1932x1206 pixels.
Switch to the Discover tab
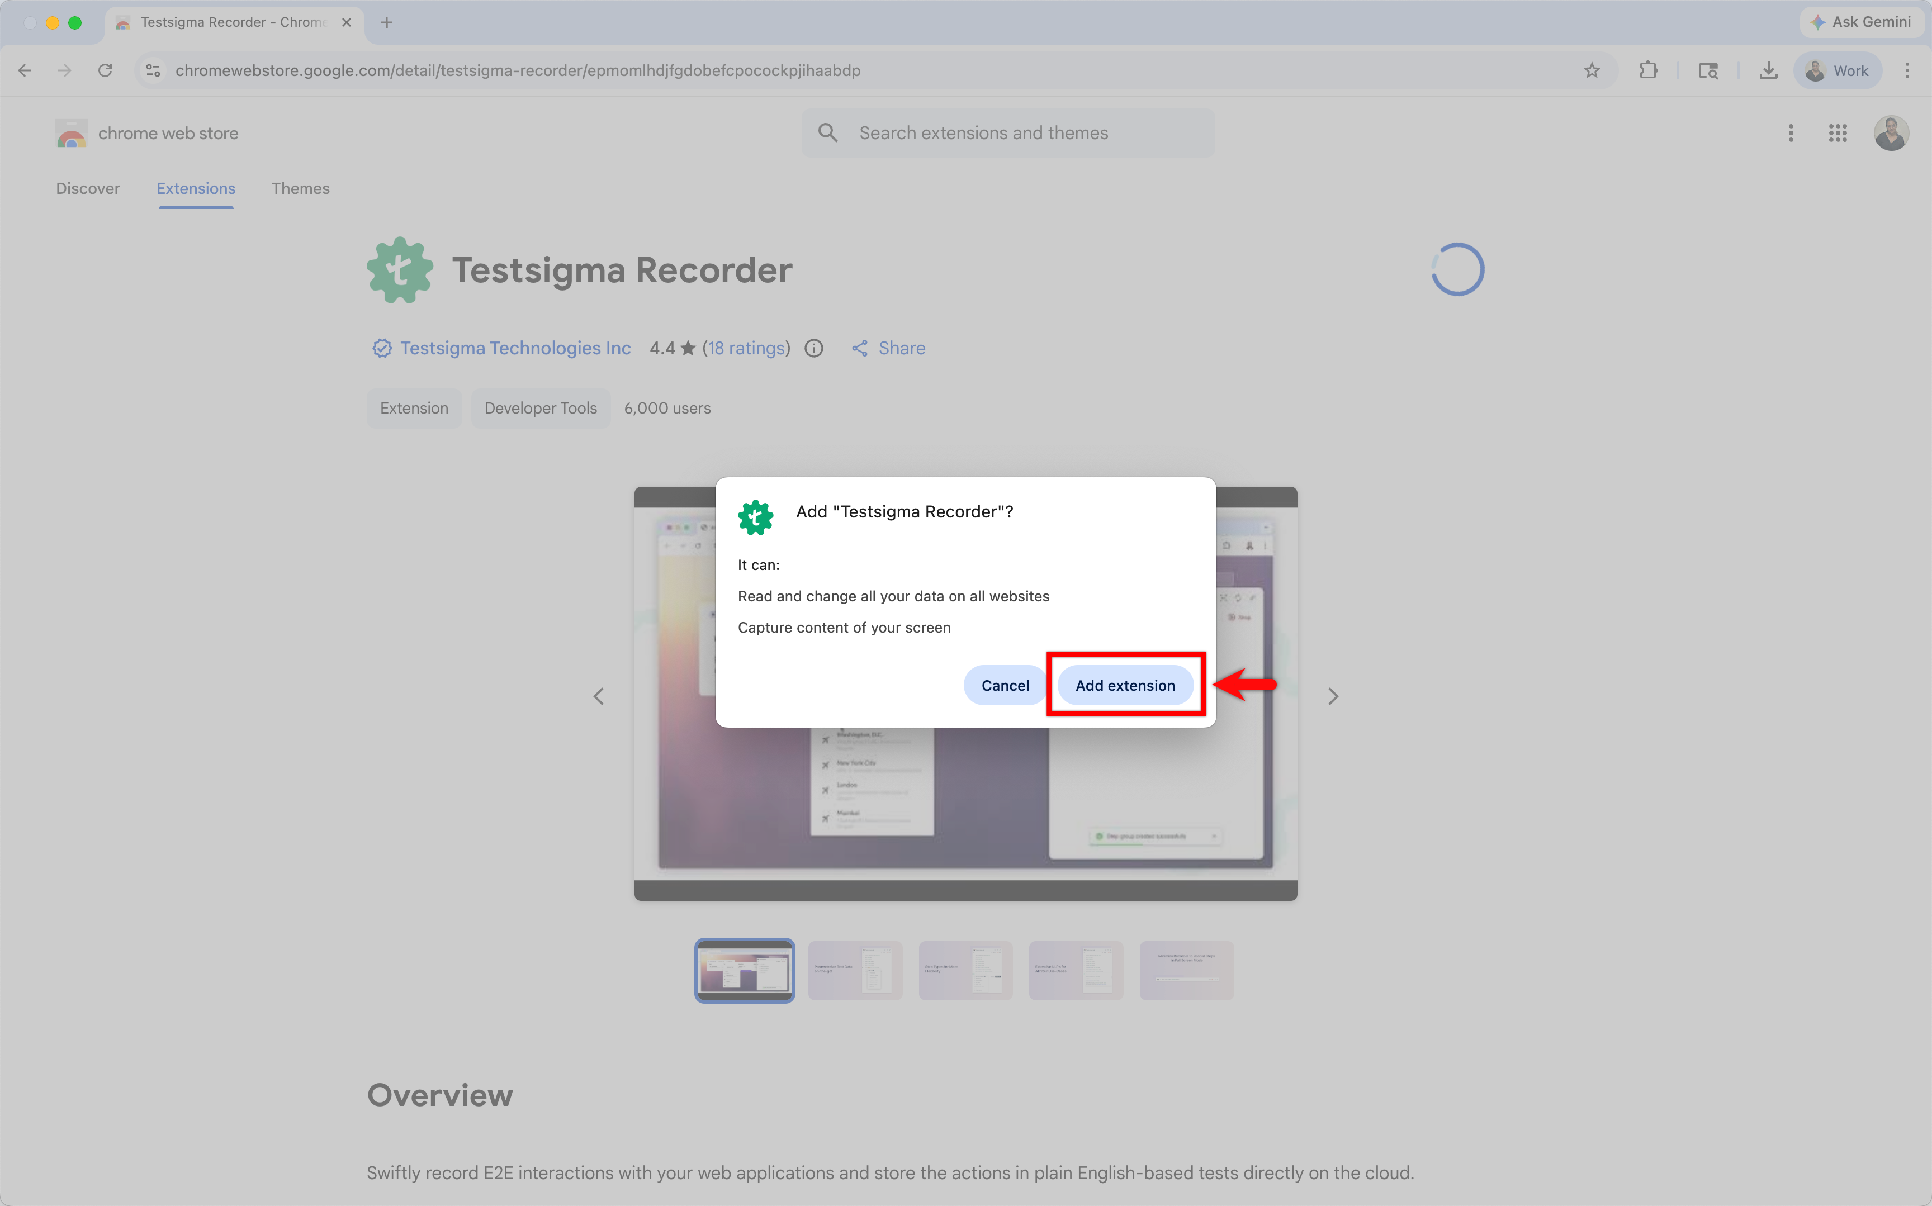[88, 188]
